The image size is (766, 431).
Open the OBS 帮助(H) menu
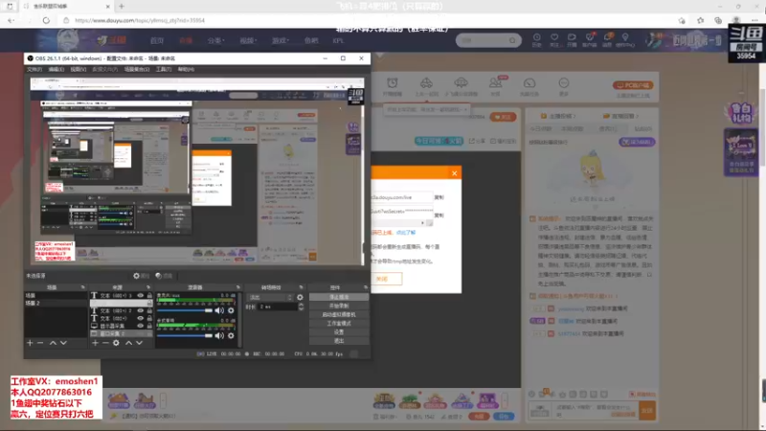coord(186,69)
